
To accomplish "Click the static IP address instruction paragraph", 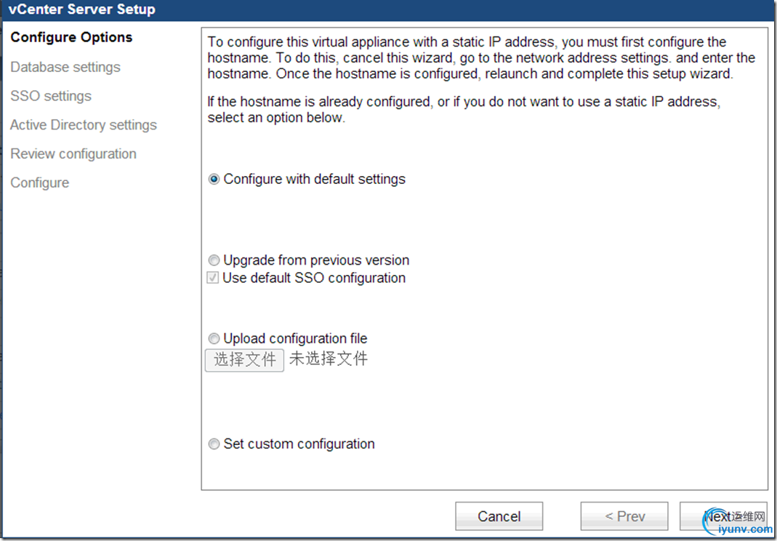I will click(x=481, y=58).
